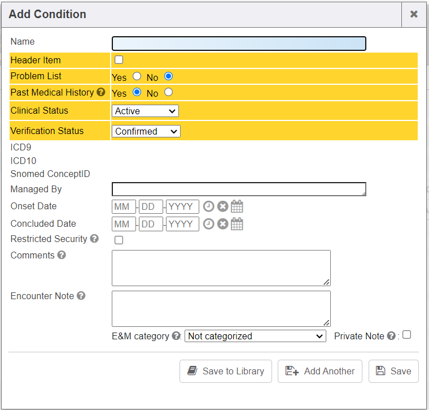
Task: Open the Clinical Status dropdown
Action: pos(145,111)
